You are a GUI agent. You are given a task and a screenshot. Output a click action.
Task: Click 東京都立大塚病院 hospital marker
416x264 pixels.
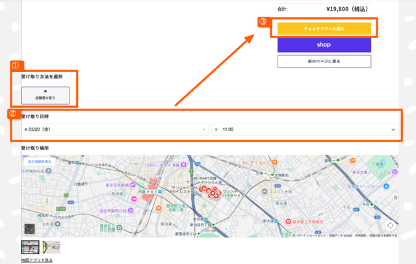pos(287,222)
